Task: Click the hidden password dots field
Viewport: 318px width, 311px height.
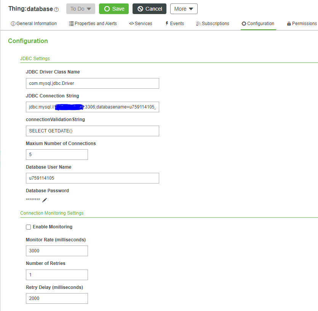Action: coord(32,199)
